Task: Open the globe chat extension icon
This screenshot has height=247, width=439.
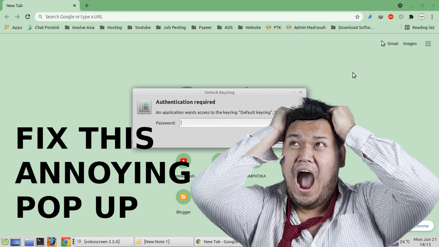Action: pos(381,17)
